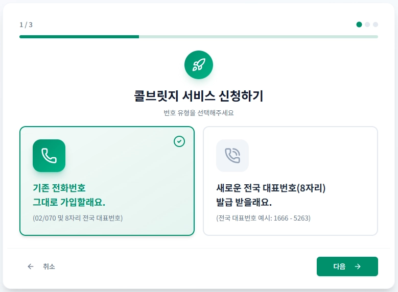
Task: Click the rocket icon above the title
Action: (199, 65)
